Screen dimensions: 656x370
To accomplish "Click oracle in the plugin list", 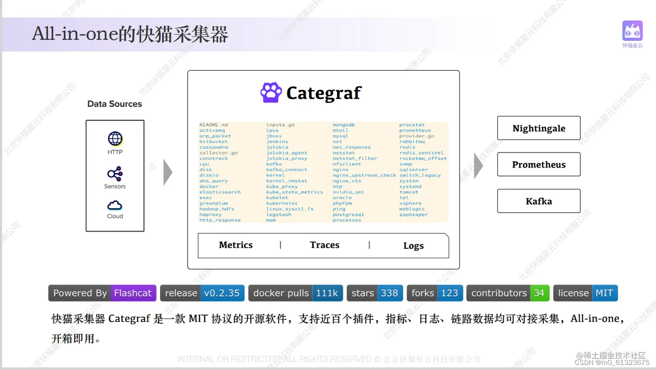I will [342, 198].
